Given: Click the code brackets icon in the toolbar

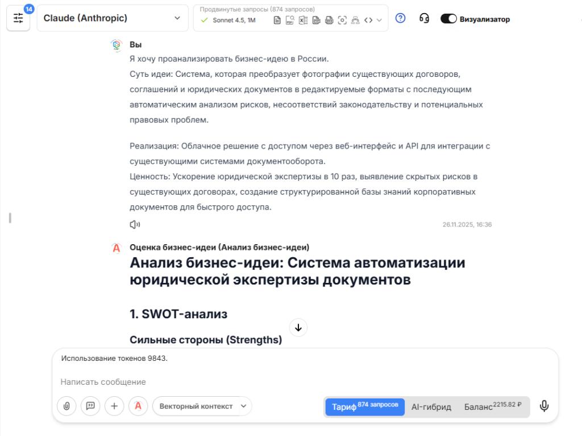Looking at the screenshot, I should click(369, 20).
